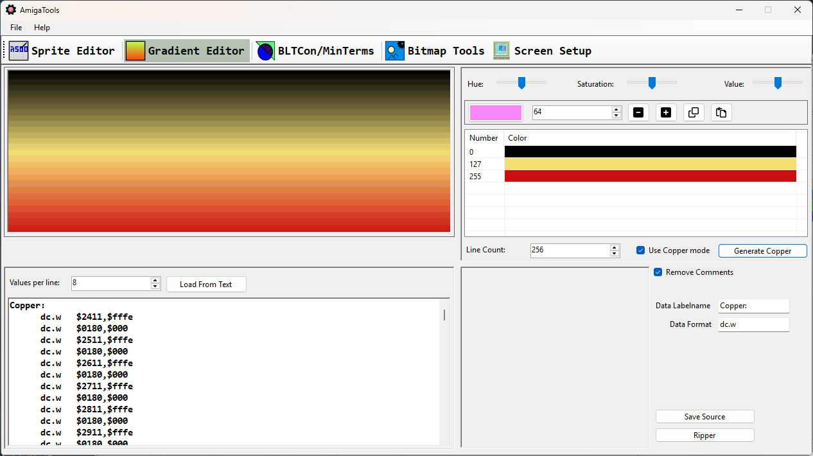The width and height of the screenshot is (813, 456).
Task: Open the Sprite Editor tab
Action: point(62,51)
